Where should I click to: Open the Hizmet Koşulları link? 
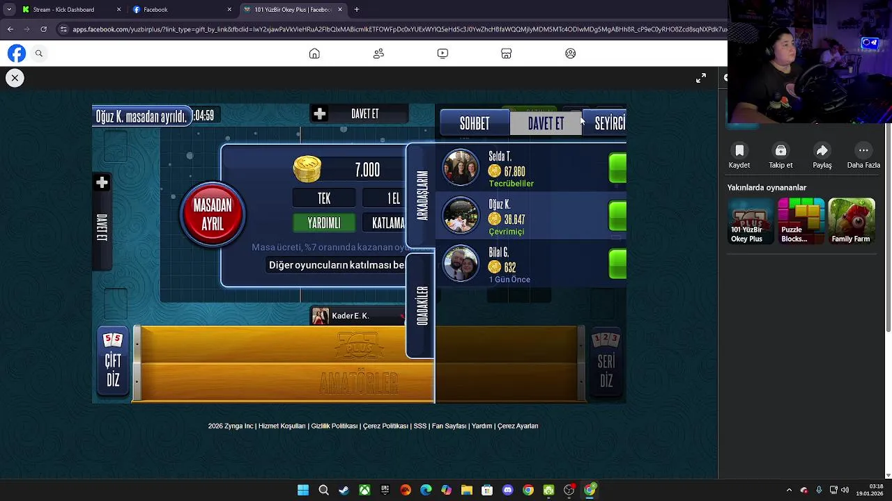[x=282, y=426]
